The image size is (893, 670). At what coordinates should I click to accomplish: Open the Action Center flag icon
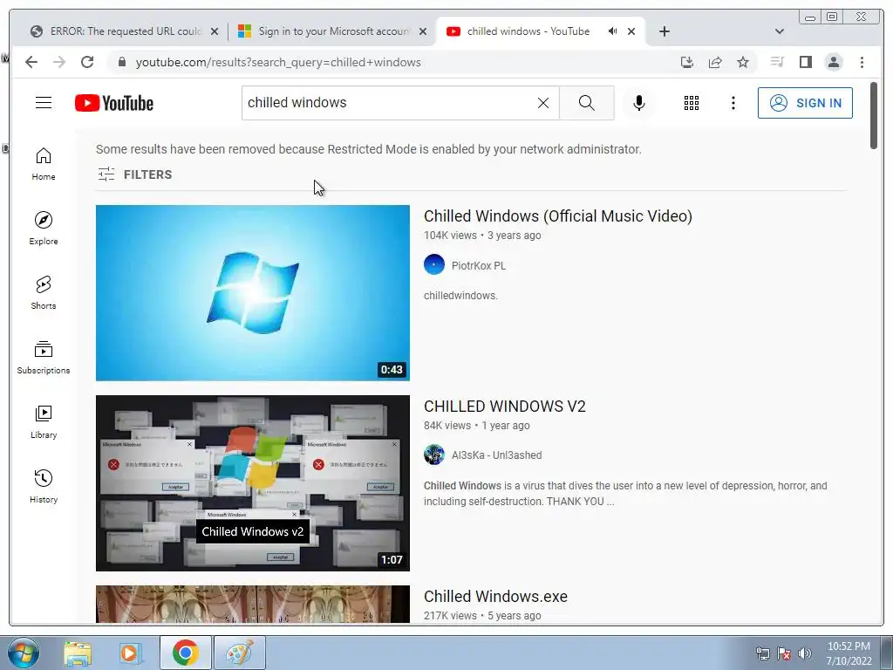[x=784, y=653]
